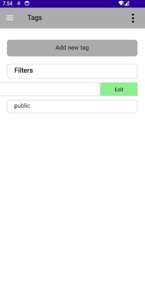Show more options via vertical dots
The image size is (145, 305).
click(x=133, y=18)
